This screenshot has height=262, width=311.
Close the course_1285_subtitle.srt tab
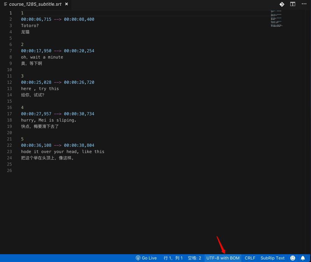pos(66,4)
